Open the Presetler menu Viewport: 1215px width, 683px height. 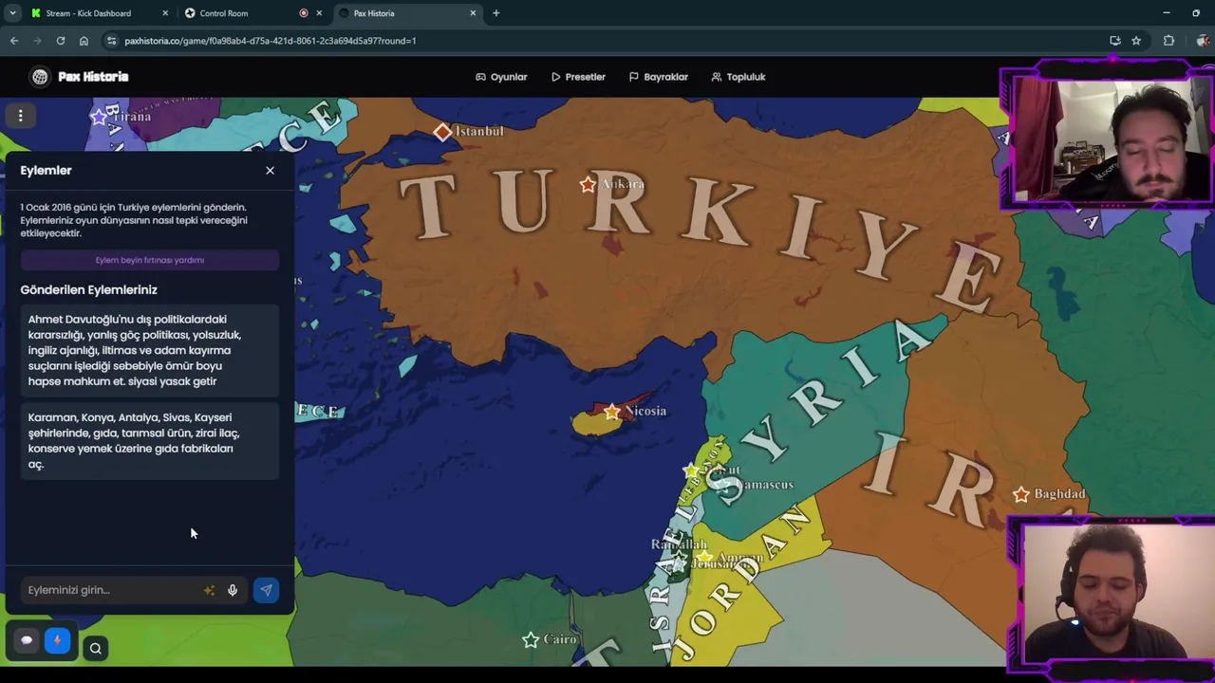coord(577,77)
